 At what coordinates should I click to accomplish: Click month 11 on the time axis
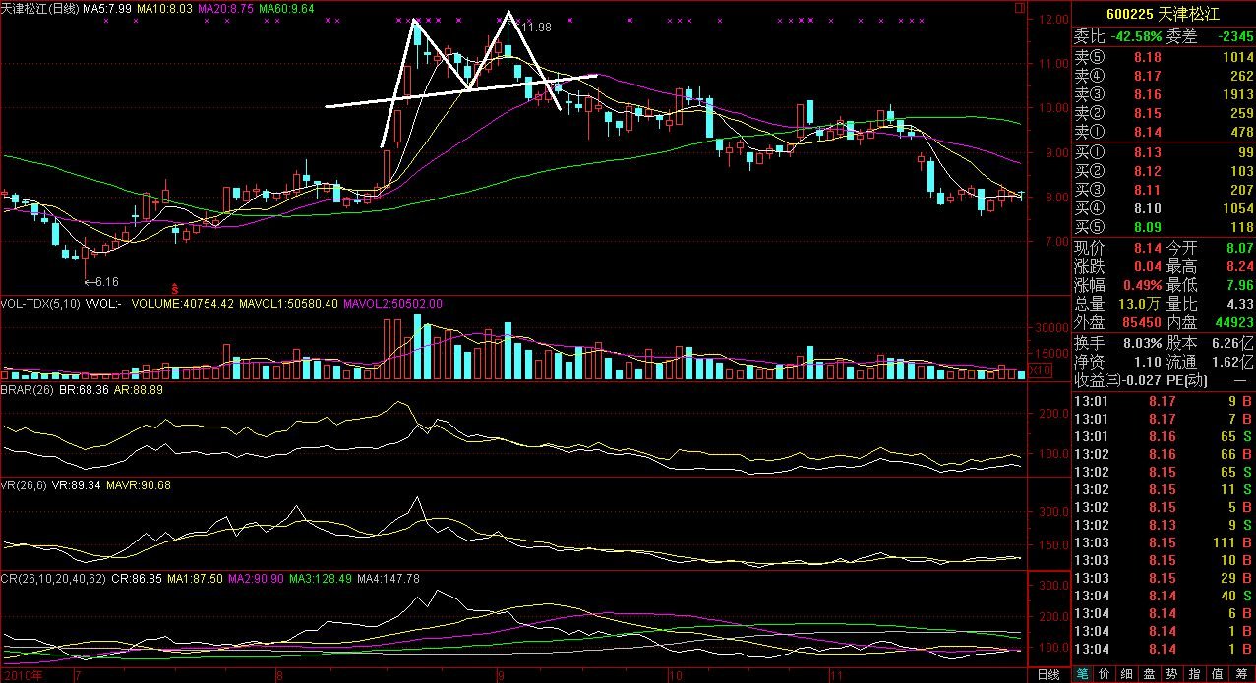(x=837, y=676)
